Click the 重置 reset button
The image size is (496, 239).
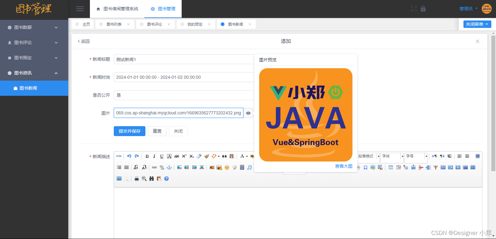pos(157,131)
